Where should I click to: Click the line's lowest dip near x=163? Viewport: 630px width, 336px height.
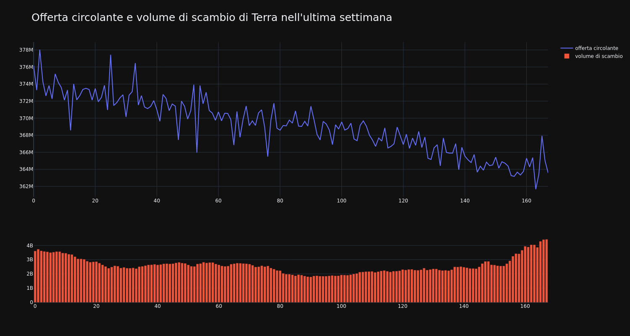pos(535,189)
